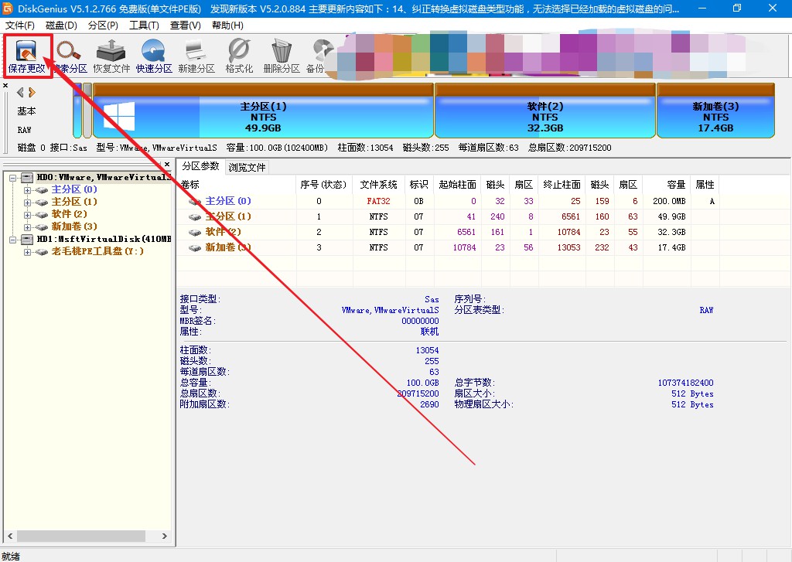Image resolution: width=792 pixels, height=562 pixels.
Task: Select 主分区 (1) row name in partition table
Action: (228, 216)
